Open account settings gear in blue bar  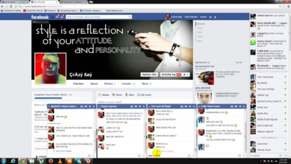[215, 17]
